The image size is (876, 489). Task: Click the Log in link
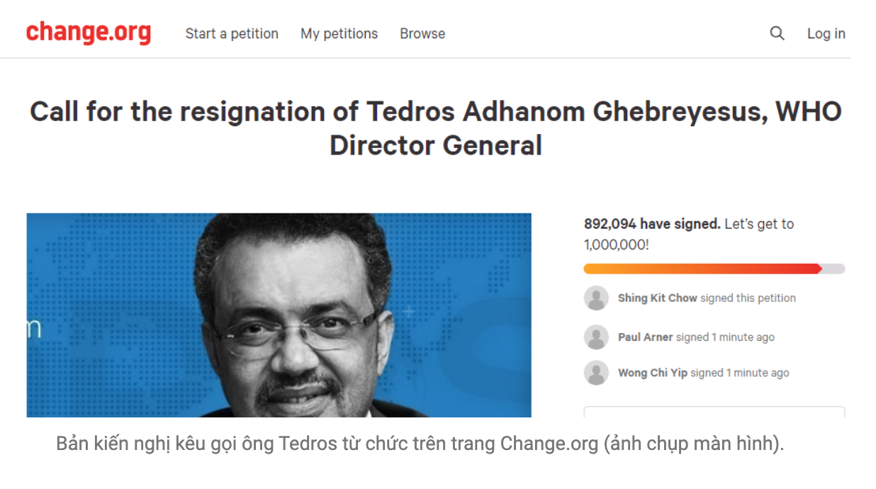(826, 33)
